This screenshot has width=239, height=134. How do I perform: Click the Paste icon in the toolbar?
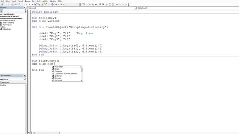point(12,4)
